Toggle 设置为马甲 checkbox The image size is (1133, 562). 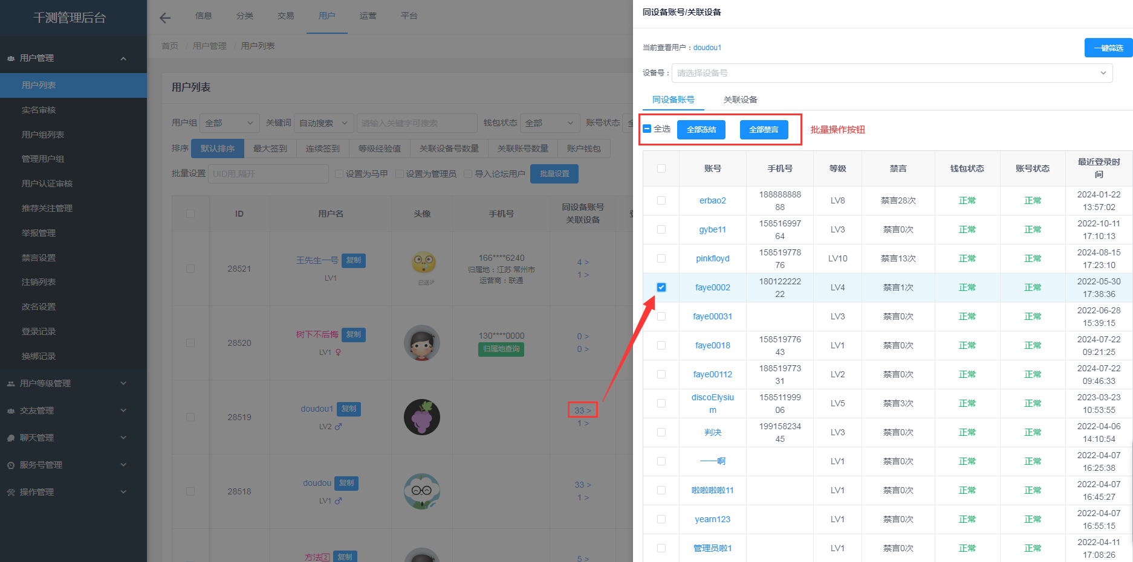[339, 174]
